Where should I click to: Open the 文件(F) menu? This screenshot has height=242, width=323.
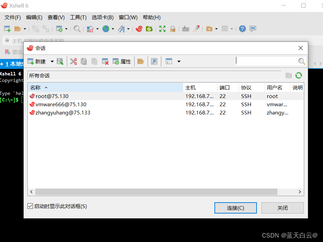click(13, 17)
